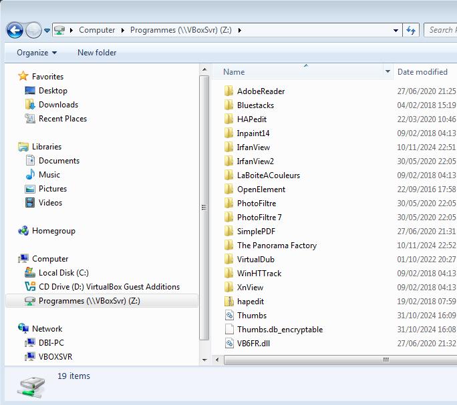457x405 pixels.
Task: Select Local Disk (C:) in sidebar
Action: pos(63,273)
